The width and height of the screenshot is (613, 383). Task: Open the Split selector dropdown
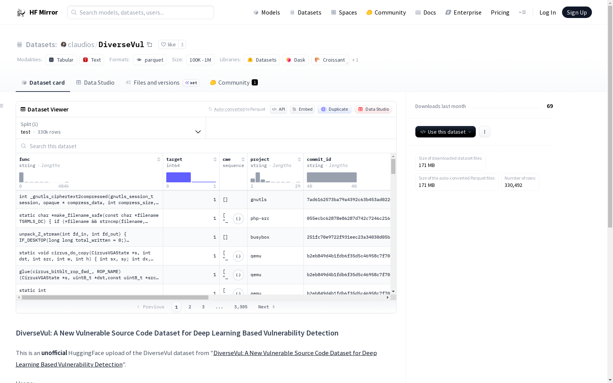[x=111, y=128]
